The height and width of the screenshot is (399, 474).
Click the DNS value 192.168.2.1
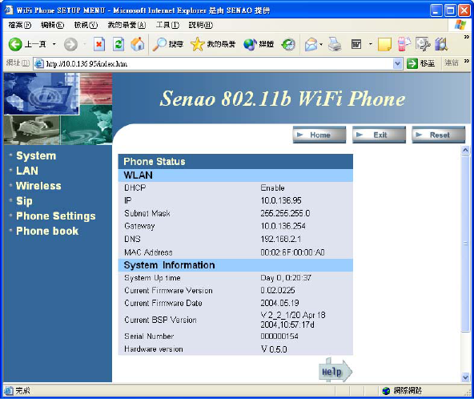tap(281, 240)
